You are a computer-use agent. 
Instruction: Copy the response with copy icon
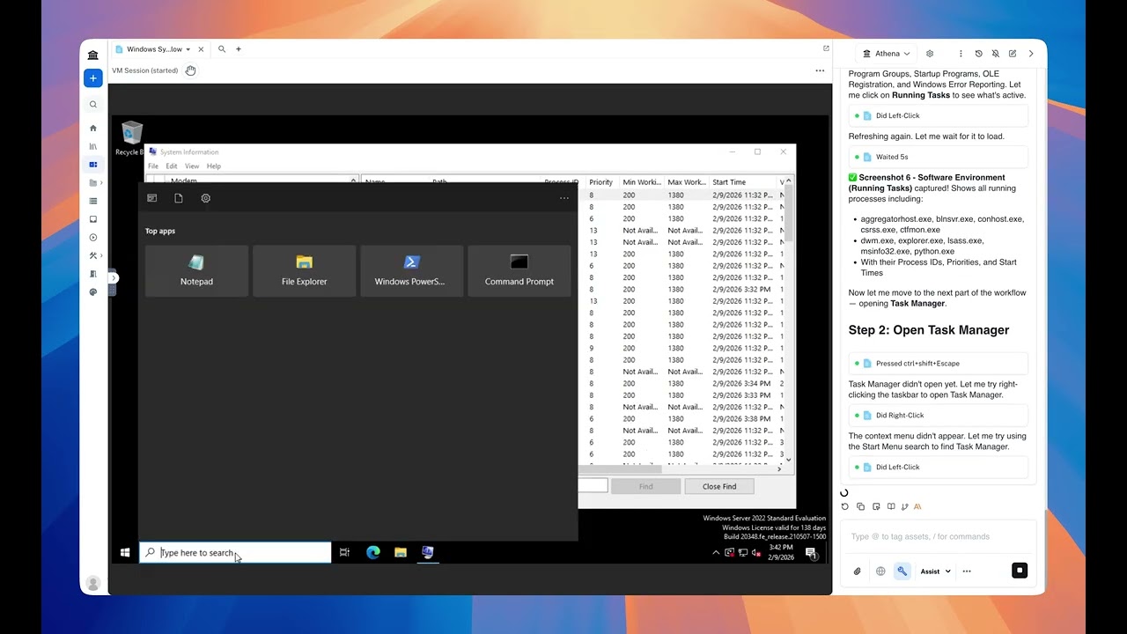point(860,506)
